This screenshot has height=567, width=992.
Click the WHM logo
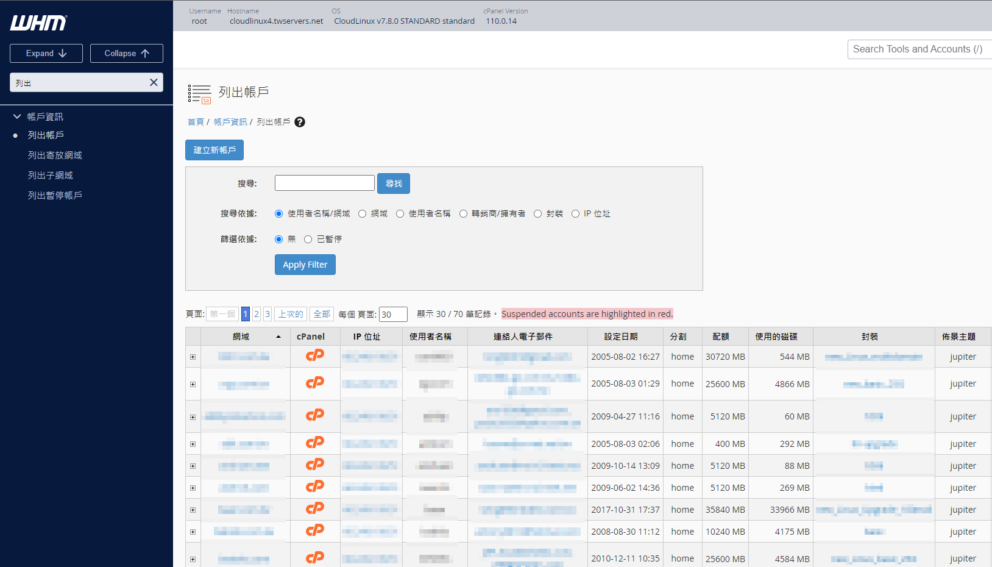38,23
